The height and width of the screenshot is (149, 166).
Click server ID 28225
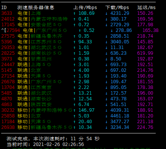point(8,53)
